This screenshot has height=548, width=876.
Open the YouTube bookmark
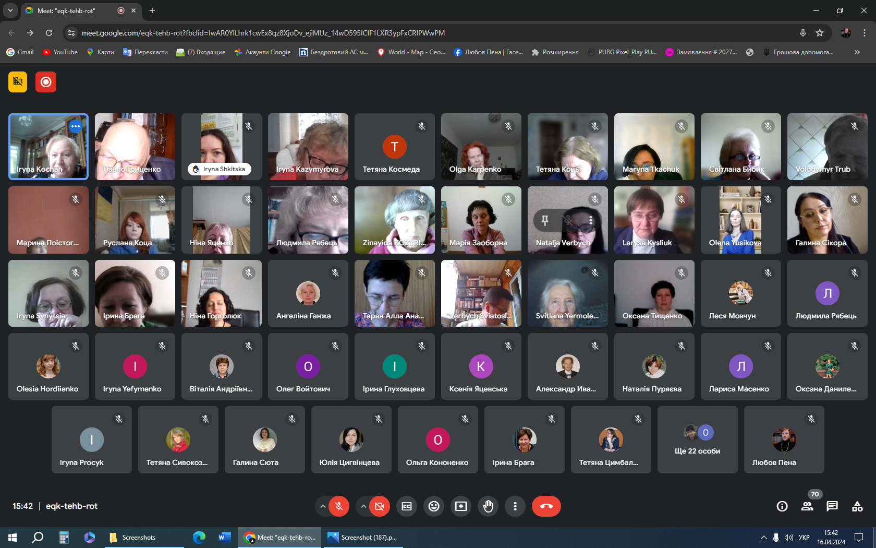[x=60, y=52]
